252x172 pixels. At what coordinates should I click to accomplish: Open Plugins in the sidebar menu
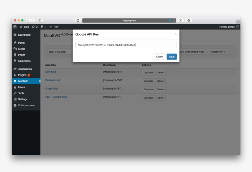pyautogui.click(x=22, y=75)
